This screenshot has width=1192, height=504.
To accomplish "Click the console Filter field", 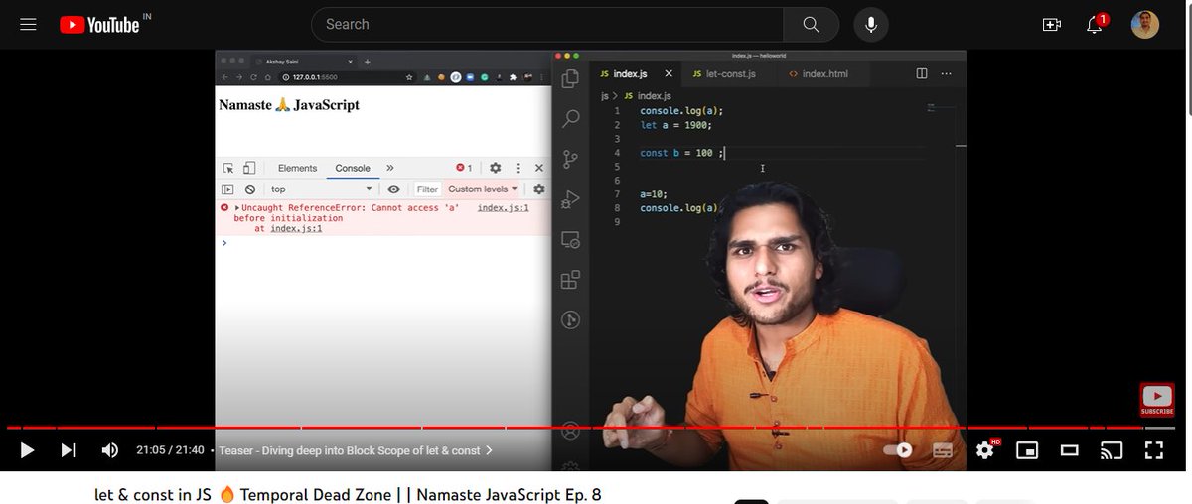I will [427, 189].
